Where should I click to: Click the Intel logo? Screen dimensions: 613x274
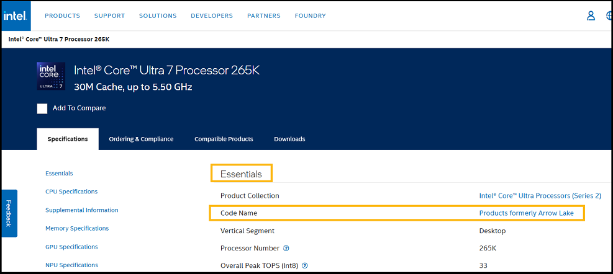point(15,16)
